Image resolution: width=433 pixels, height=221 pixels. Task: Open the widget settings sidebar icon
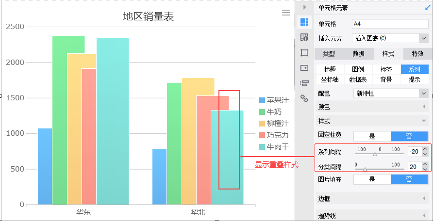point(304,68)
